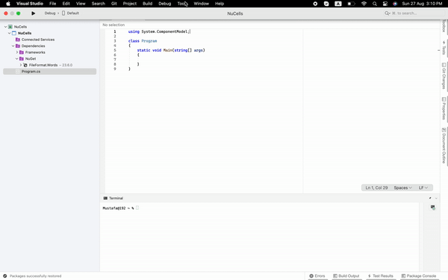The height and width of the screenshot is (280, 448).
Task: Click the FileFormat.Words package icon
Action: pos(25,65)
